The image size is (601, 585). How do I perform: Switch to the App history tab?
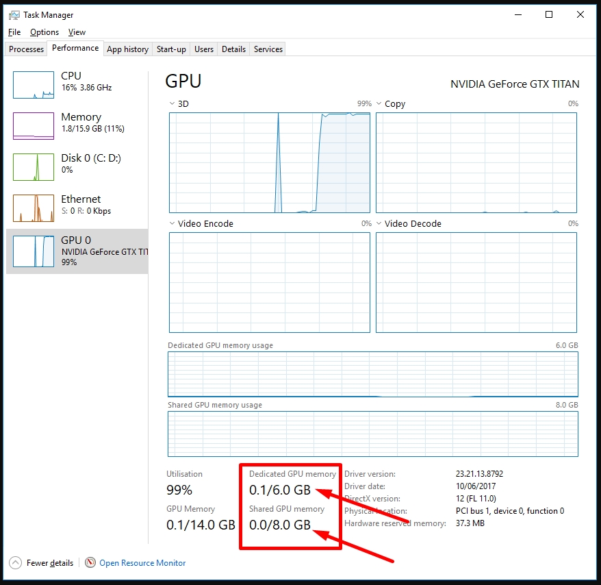point(127,49)
